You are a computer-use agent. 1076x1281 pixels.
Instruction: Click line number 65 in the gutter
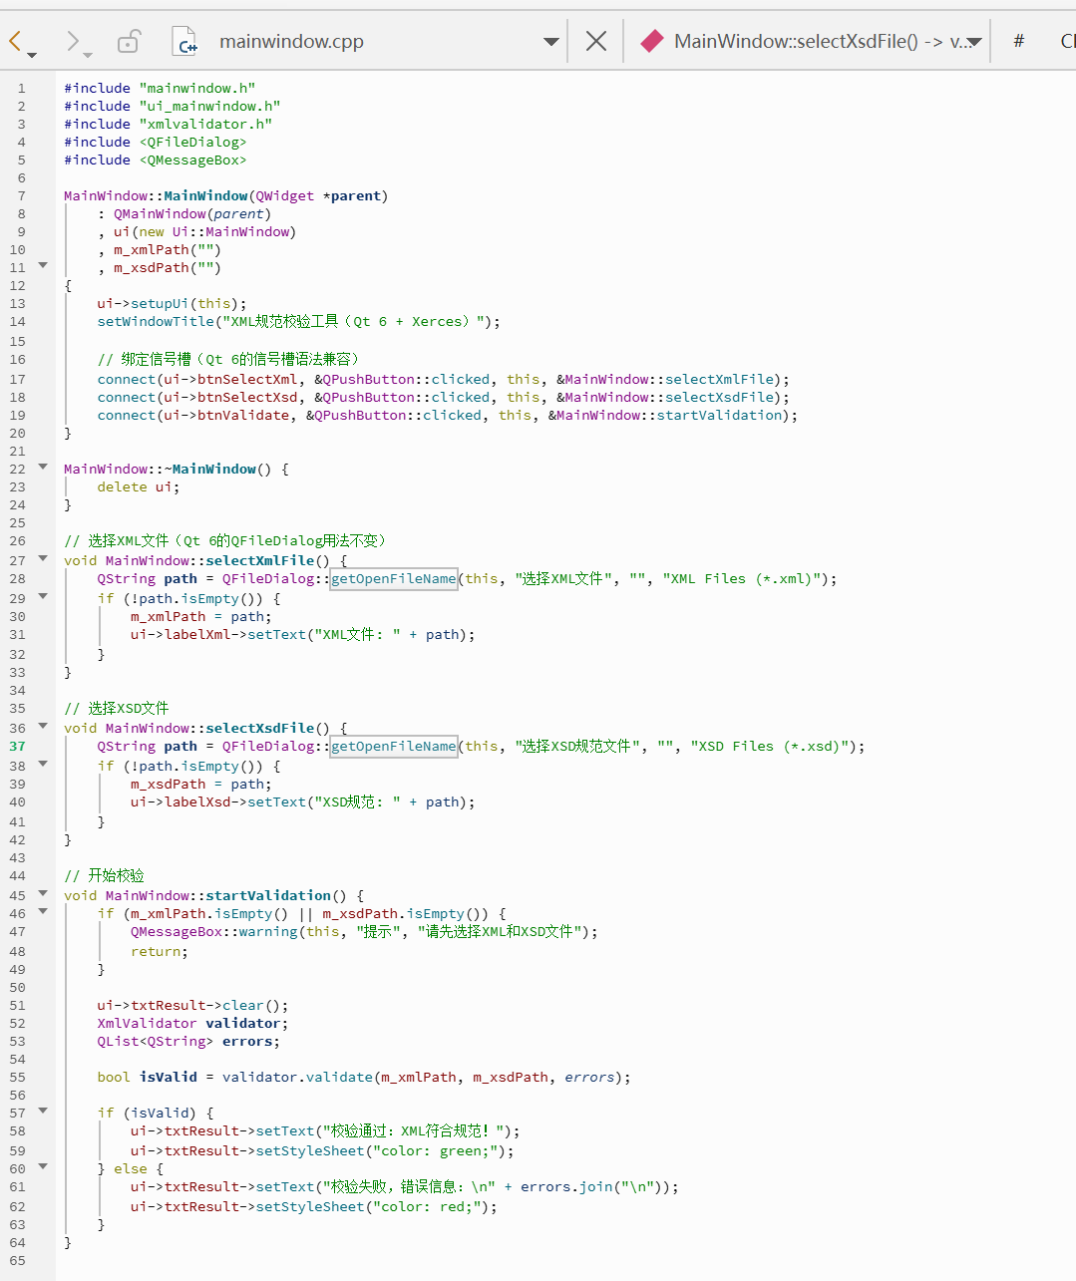[18, 1260]
